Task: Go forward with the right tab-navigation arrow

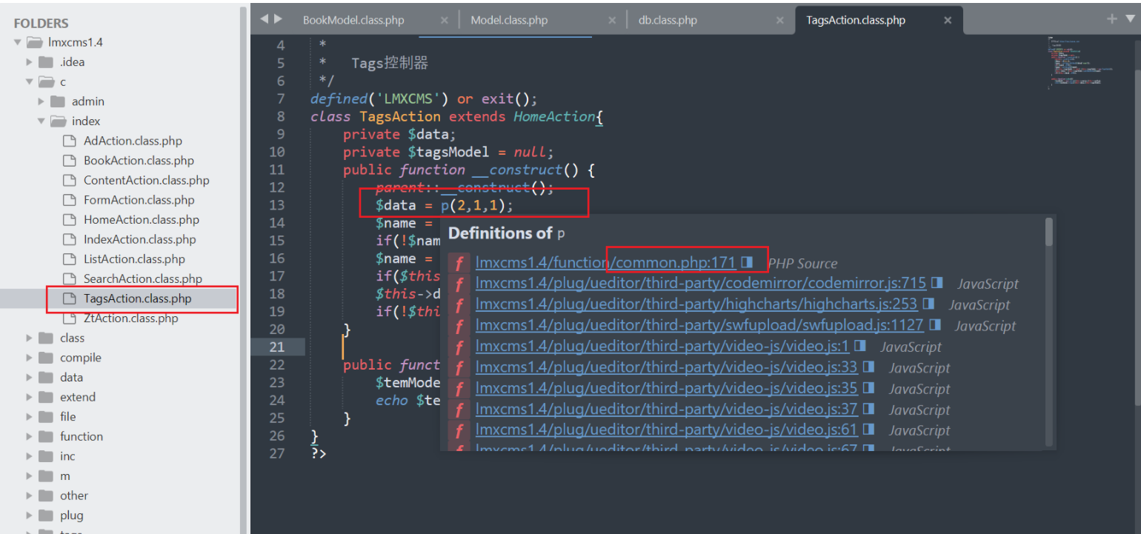Action: (278, 19)
